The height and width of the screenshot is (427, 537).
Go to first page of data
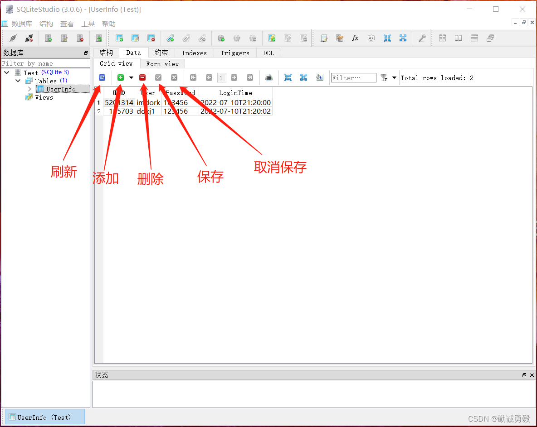coord(193,77)
